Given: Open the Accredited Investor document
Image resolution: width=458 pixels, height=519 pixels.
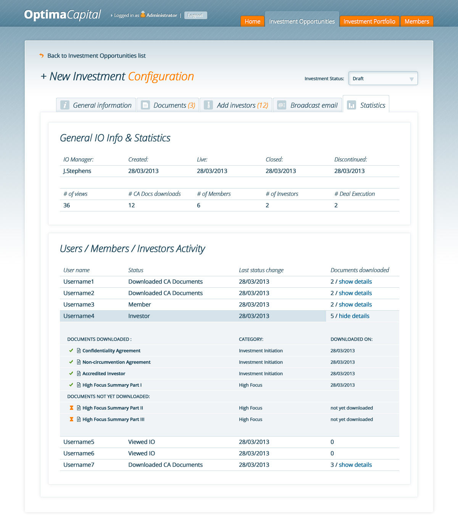Looking at the screenshot, I should tap(104, 374).
